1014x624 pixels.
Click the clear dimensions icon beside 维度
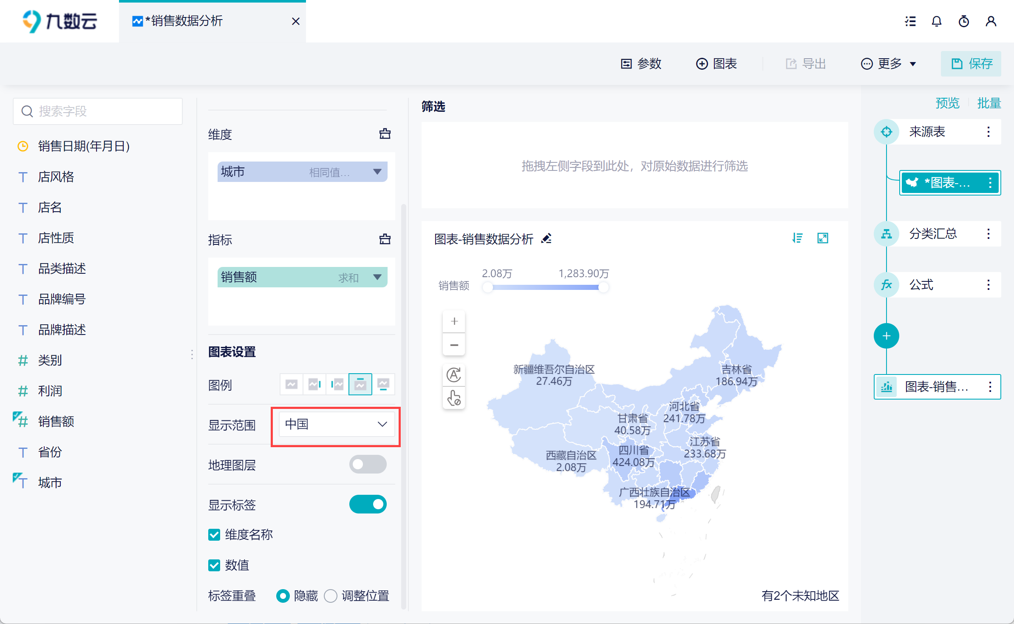pos(385,134)
